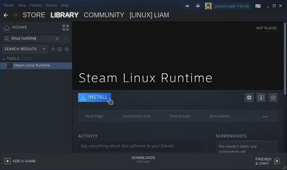Click the user avatar picture
287x170 pixels.
[x=208, y=6]
